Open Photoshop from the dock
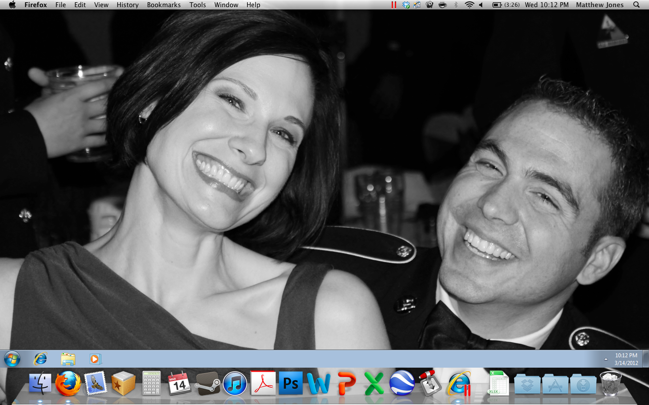649x405 pixels. click(x=290, y=384)
